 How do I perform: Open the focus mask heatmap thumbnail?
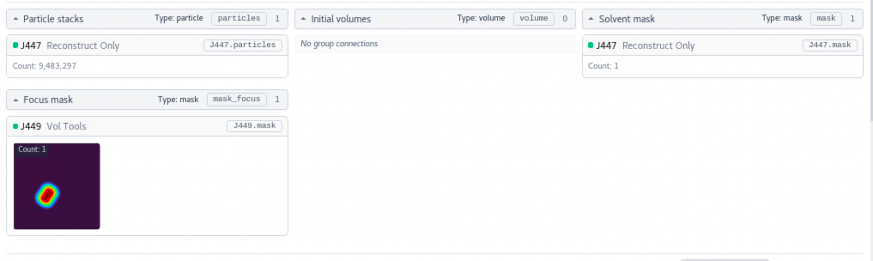[x=57, y=186]
